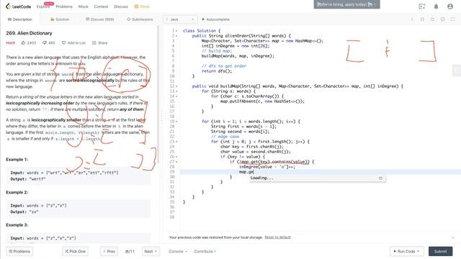This screenshot has height=259, width=461.
Task: Open the Discuss nav item at the top
Action: click(121, 6)
